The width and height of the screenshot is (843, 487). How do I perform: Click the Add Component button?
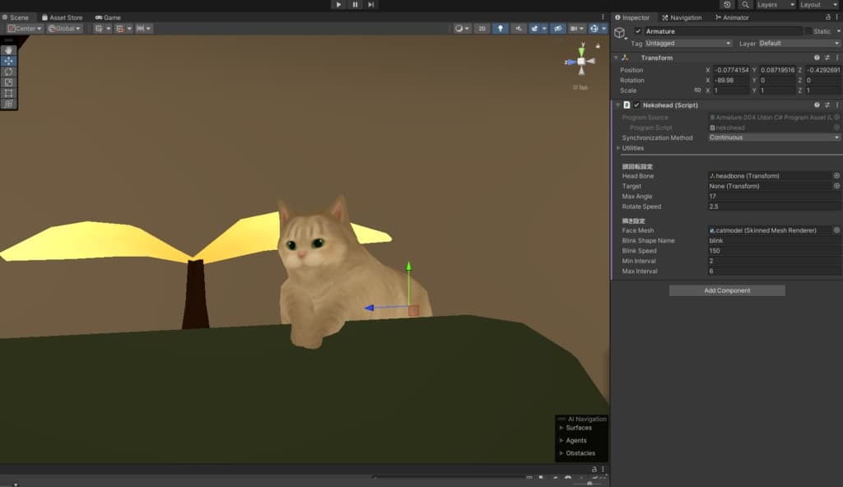tap(727, 290)
